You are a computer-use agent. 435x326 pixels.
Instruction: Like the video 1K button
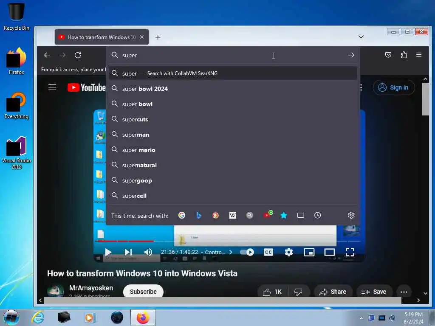[272, 292]
